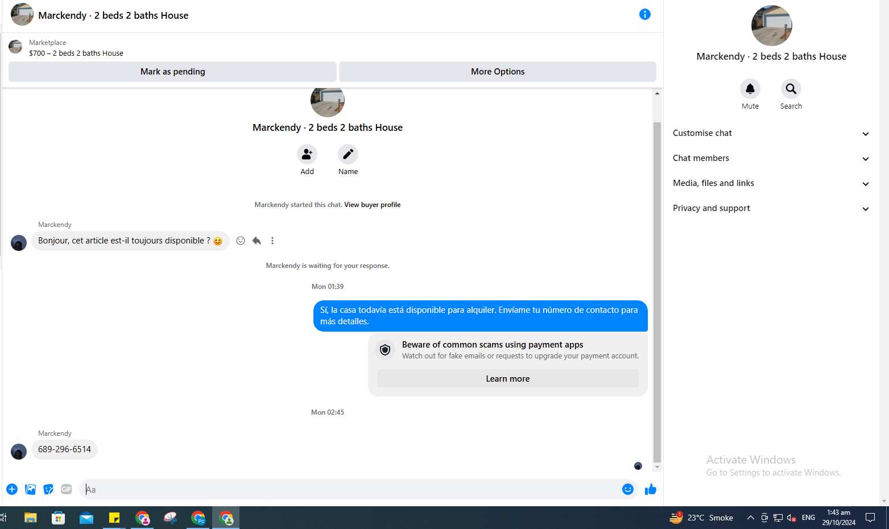Viewport: 889px width, 529px height.
Task: Open View buyer profile link
Action: pos(373,205)
